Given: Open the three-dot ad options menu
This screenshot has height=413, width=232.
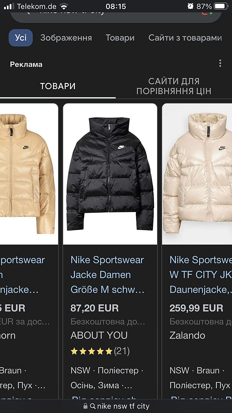Looking at the screenshot, I should 220,63.
